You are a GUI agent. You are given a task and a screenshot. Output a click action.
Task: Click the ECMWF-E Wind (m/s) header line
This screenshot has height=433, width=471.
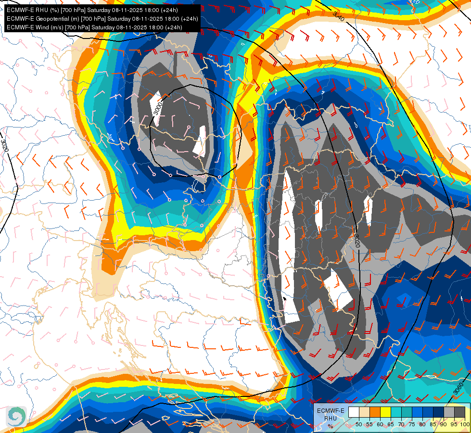94,27
